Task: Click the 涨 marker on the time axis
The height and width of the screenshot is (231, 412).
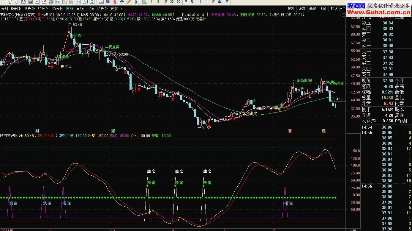Action: 290,131
